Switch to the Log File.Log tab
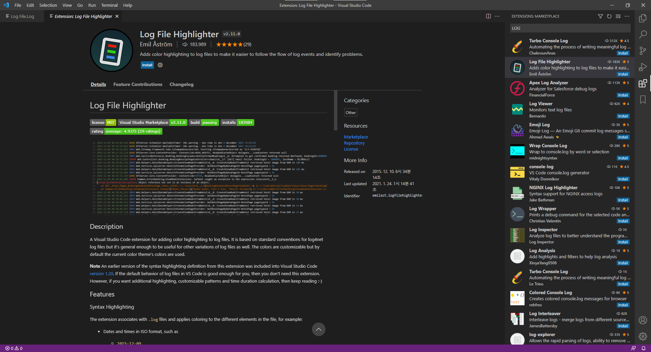 click(x=22, y=16)
